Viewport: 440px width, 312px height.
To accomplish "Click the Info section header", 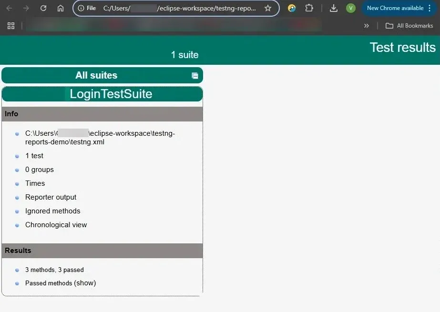I will point(102,114).
